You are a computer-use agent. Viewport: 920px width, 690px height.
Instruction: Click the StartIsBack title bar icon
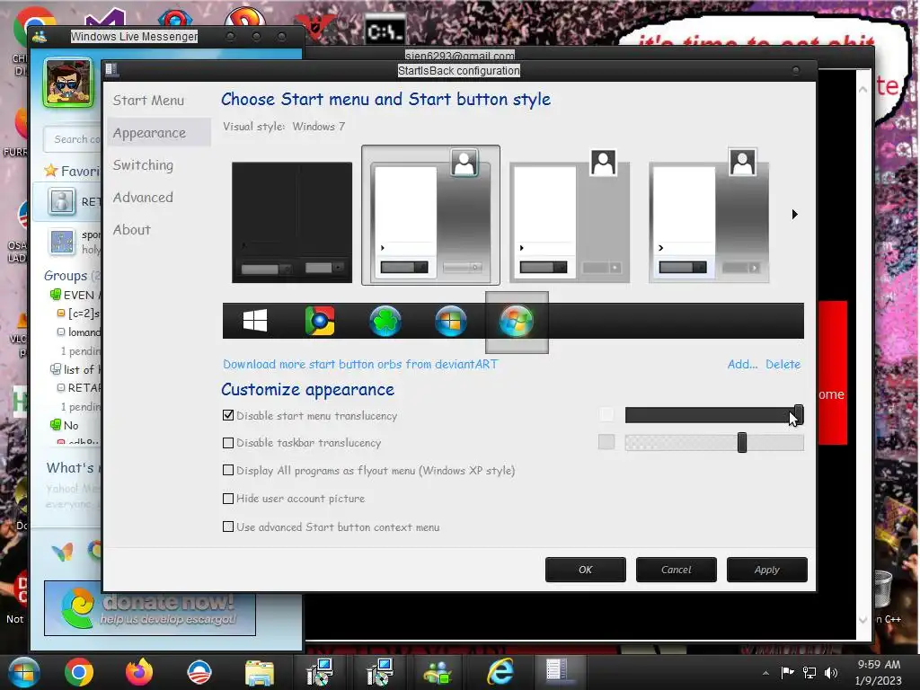pos(111,70)
